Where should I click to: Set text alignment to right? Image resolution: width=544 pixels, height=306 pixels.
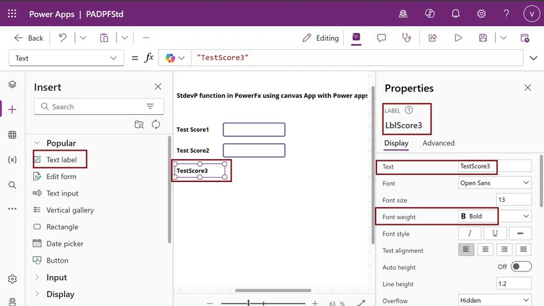504,250
